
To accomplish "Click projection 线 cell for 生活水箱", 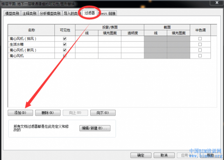I will click(x=87, y=44).
